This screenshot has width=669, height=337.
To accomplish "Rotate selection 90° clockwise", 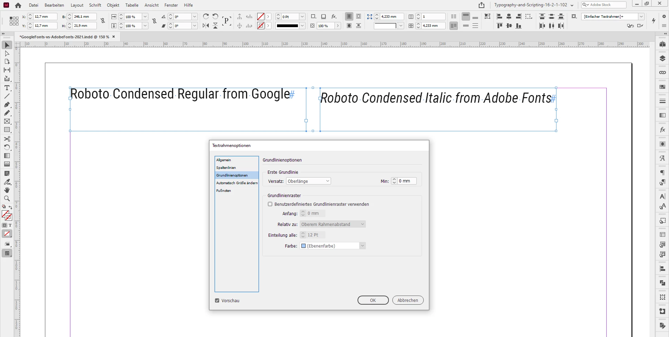I will pos(206,16).
